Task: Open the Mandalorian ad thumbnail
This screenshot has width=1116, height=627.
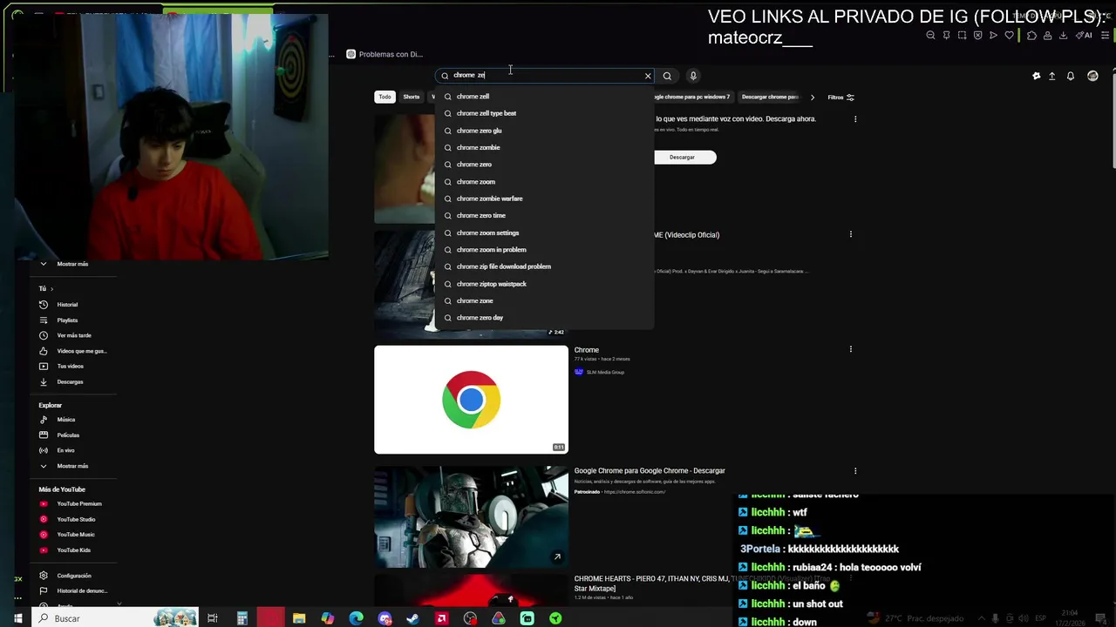Action: [471, 516]
